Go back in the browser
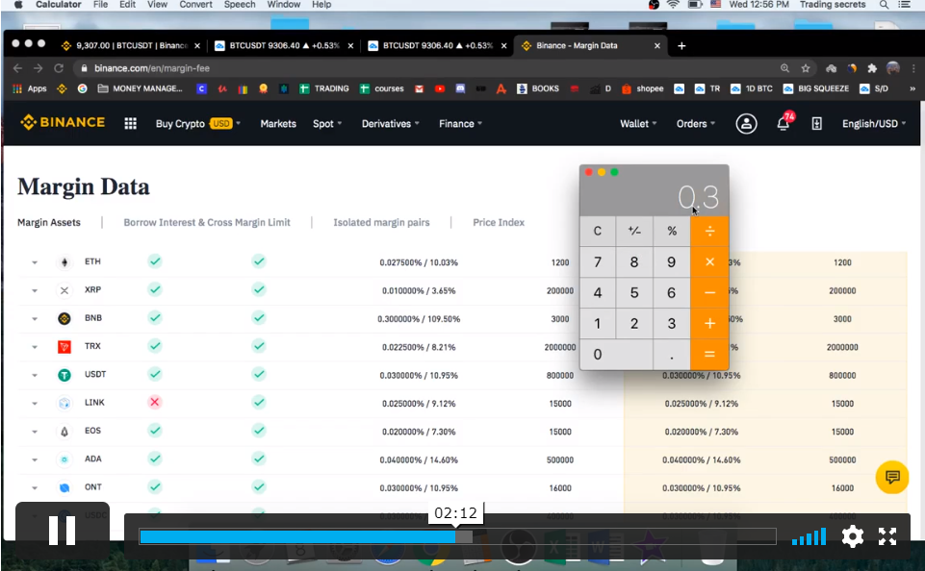The image size is (925, 571). coord(17,68)
